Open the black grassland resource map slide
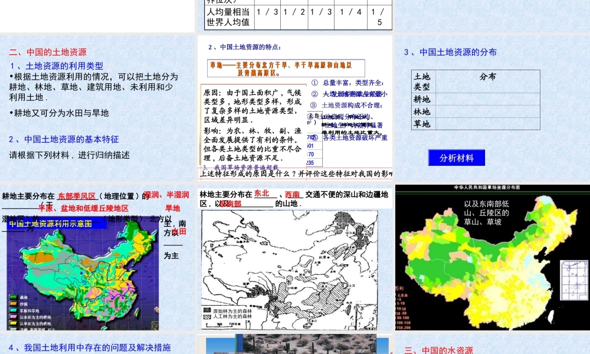 pyautogui.click(x=493, y=257)
